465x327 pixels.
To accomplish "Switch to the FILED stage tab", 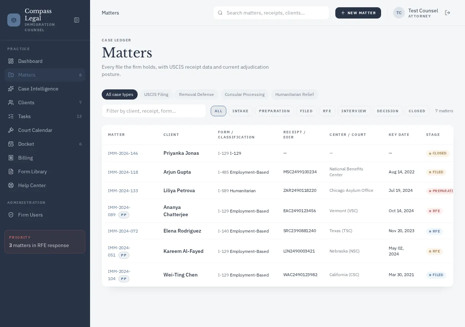I will click(x=306, y=111).
